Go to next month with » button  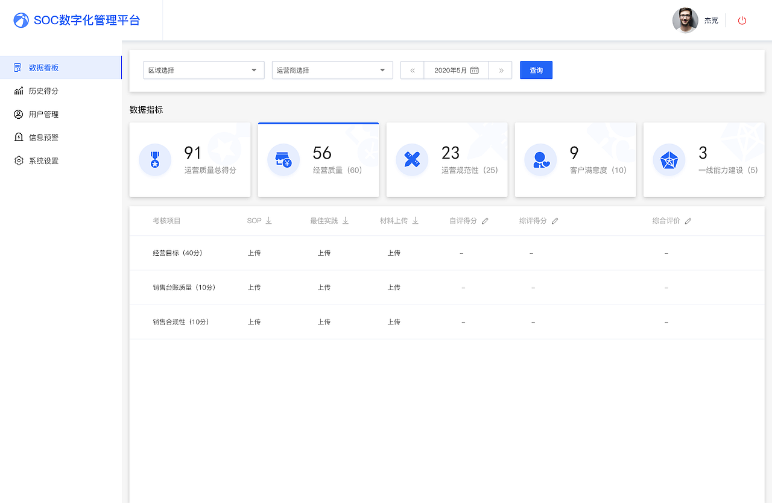pos(501,70)
